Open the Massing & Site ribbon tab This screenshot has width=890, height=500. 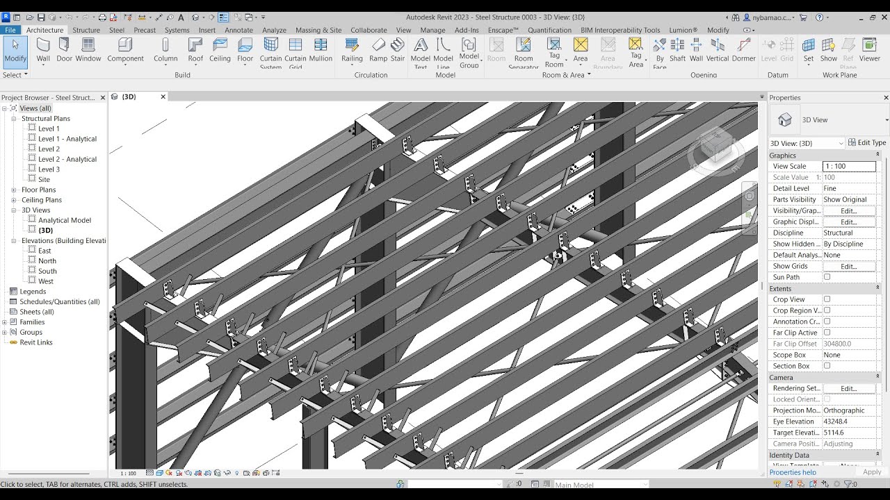(318, 30)
